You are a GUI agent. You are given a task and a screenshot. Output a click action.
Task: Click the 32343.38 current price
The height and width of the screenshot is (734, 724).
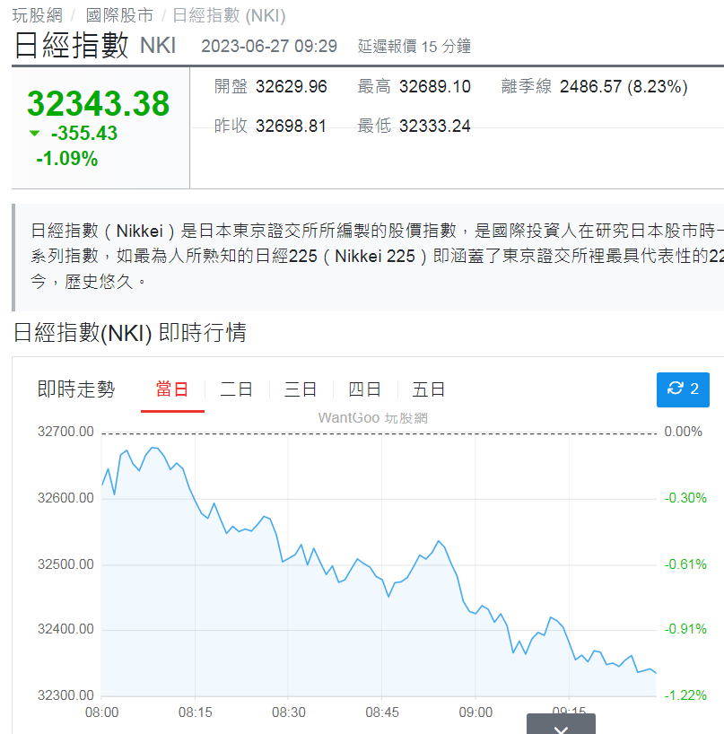(98, 104)
